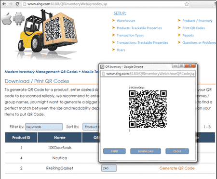Reload the page with the refresh icon

(x=17, y=4)
